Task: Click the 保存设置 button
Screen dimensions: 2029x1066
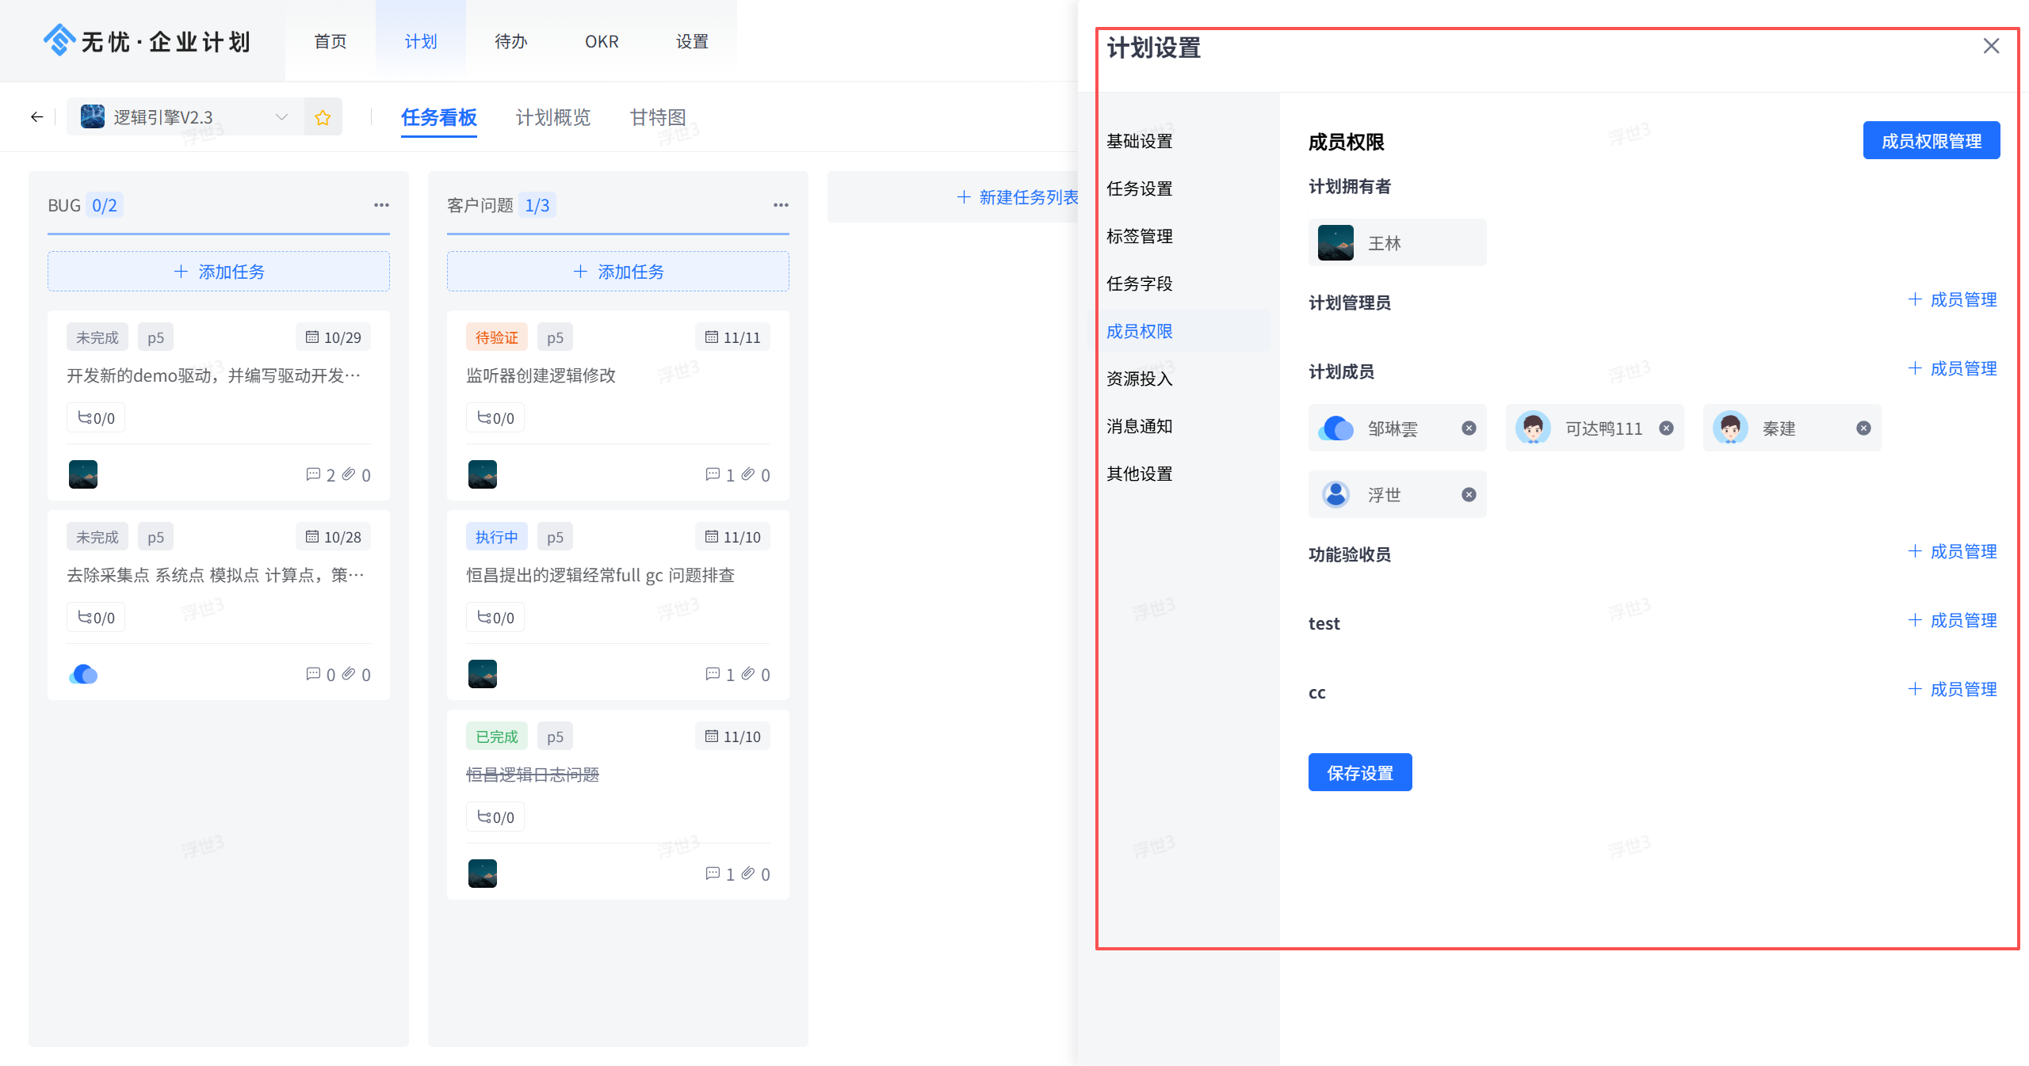Action: pyautogui.click(x=1359, y=772)
